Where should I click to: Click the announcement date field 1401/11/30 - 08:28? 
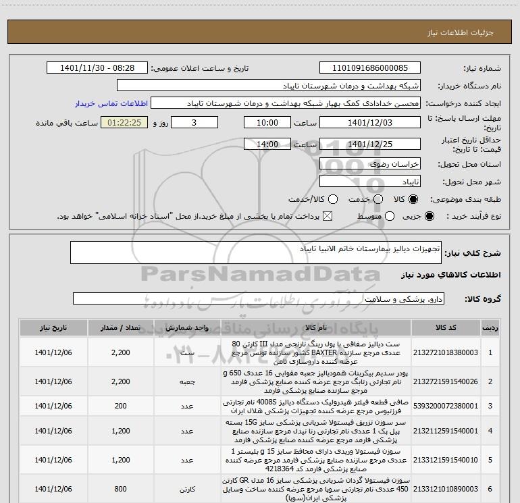tap(97, 68)
